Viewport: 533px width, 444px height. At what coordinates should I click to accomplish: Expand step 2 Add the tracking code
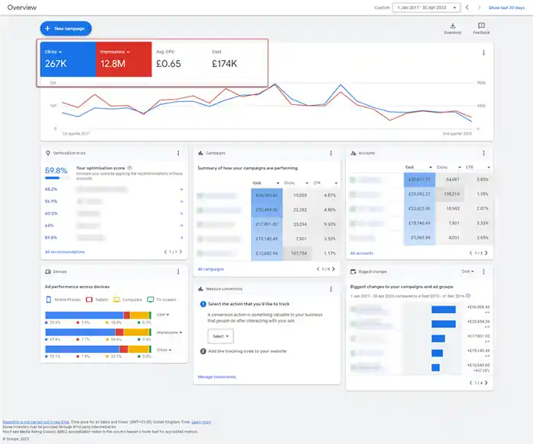(244, 351)
